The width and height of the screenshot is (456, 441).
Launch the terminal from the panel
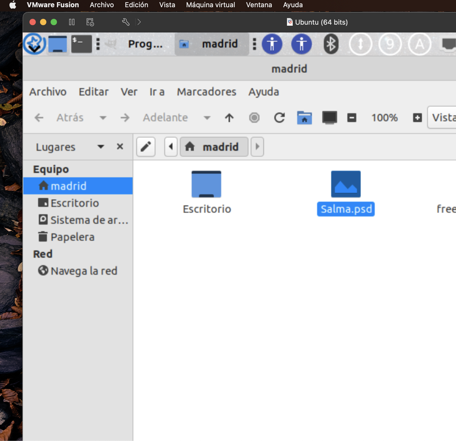click(x=81, y=44)
